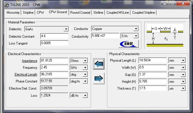Open the Coupled MSLine tab
Screen dimensions: 193x113
pos(118,13)
